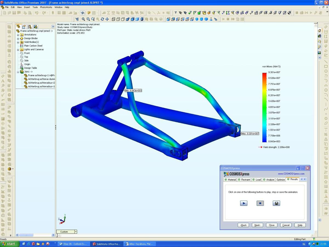Toggle the Selection Filter toolbar button
Image resolution: width=329 pixels, height=247 pixels.
coord(83,13)
